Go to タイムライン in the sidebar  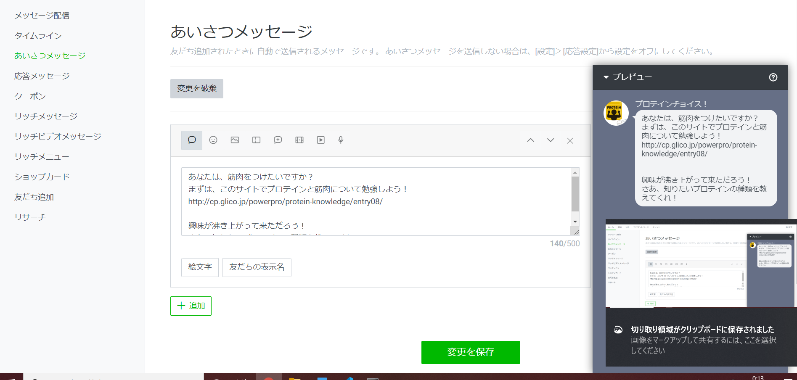(x=38, y=36)
